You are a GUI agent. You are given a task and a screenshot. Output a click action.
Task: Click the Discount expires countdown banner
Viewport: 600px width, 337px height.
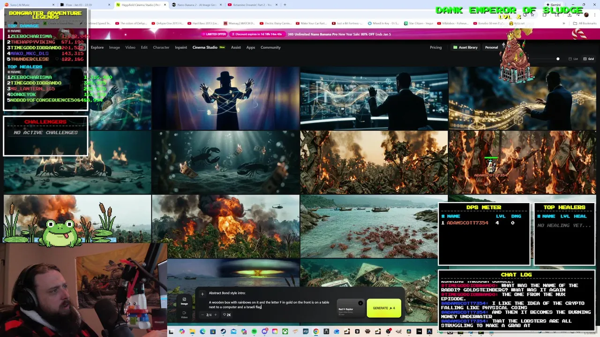(257, 34)
